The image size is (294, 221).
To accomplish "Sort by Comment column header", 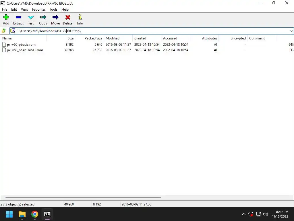I will (262, 38).
